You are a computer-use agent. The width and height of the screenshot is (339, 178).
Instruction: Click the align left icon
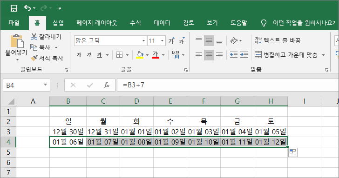coord(199,55)
